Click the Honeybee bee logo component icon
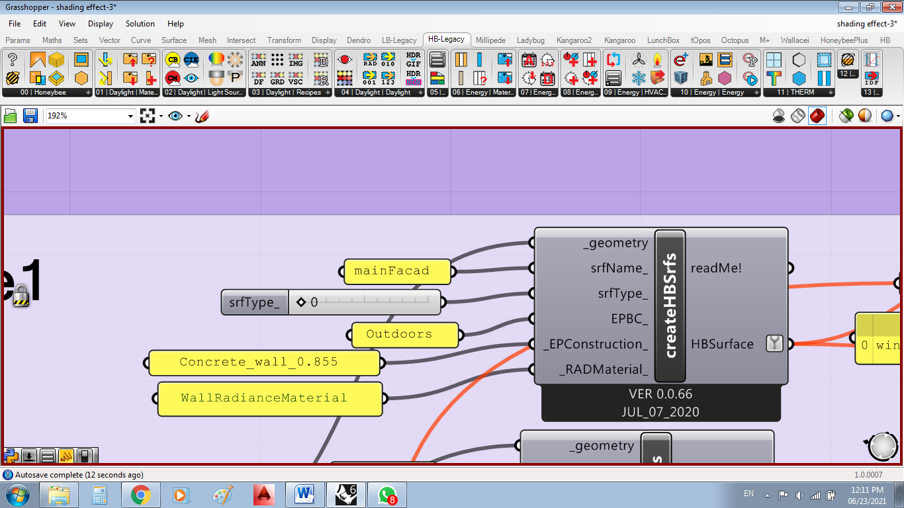The height and width of the screenshot is (508, 904). coord(13,77)
